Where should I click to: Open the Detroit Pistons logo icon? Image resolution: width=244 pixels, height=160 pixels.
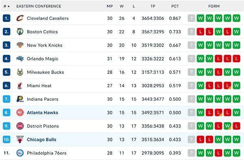point(20,126)
